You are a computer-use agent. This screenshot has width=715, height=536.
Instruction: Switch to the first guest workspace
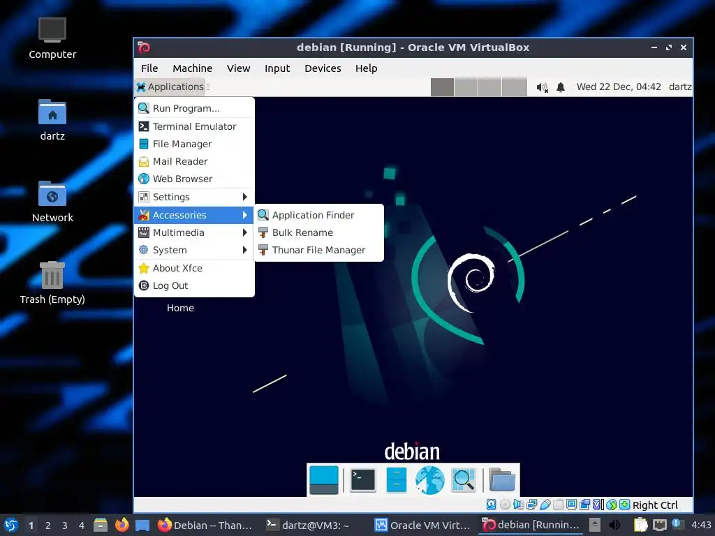pos(442,87)
